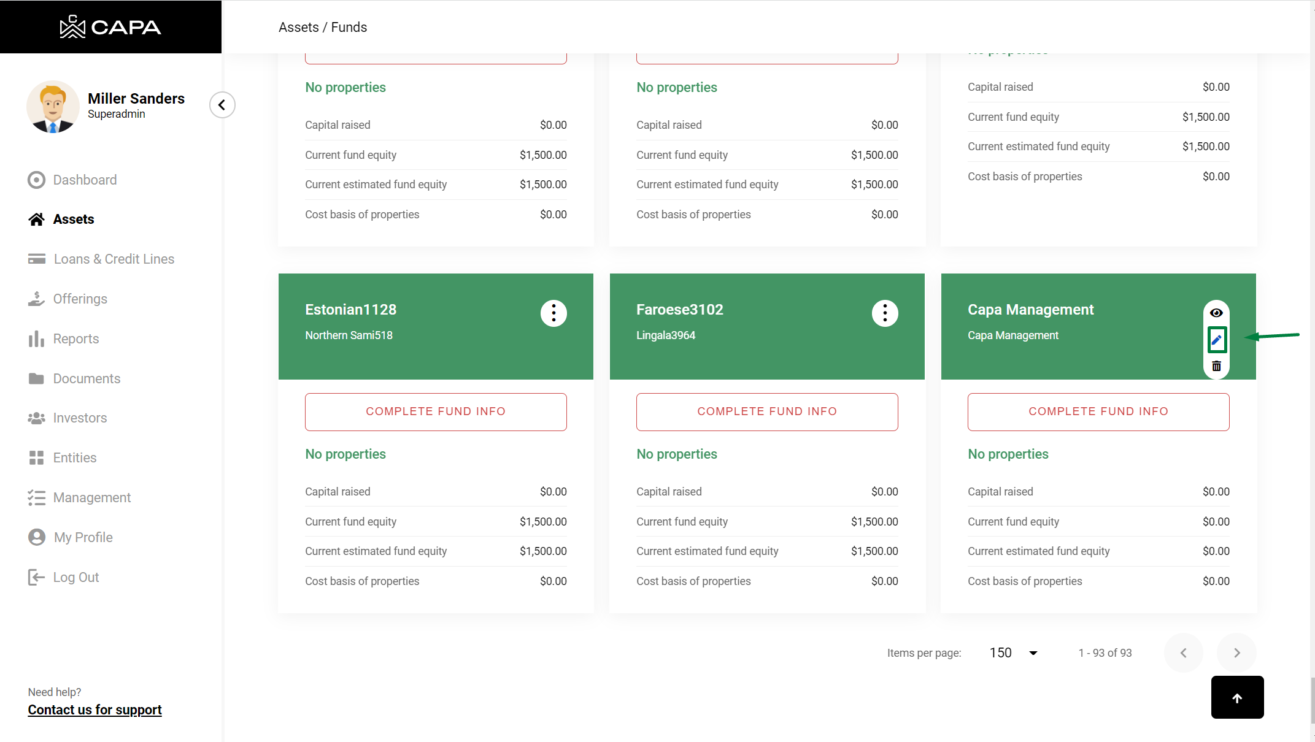Viewport: 1315px width, 742px height.
Task: Click the pencil edit icon on Capa Management
Action: 1216,340
